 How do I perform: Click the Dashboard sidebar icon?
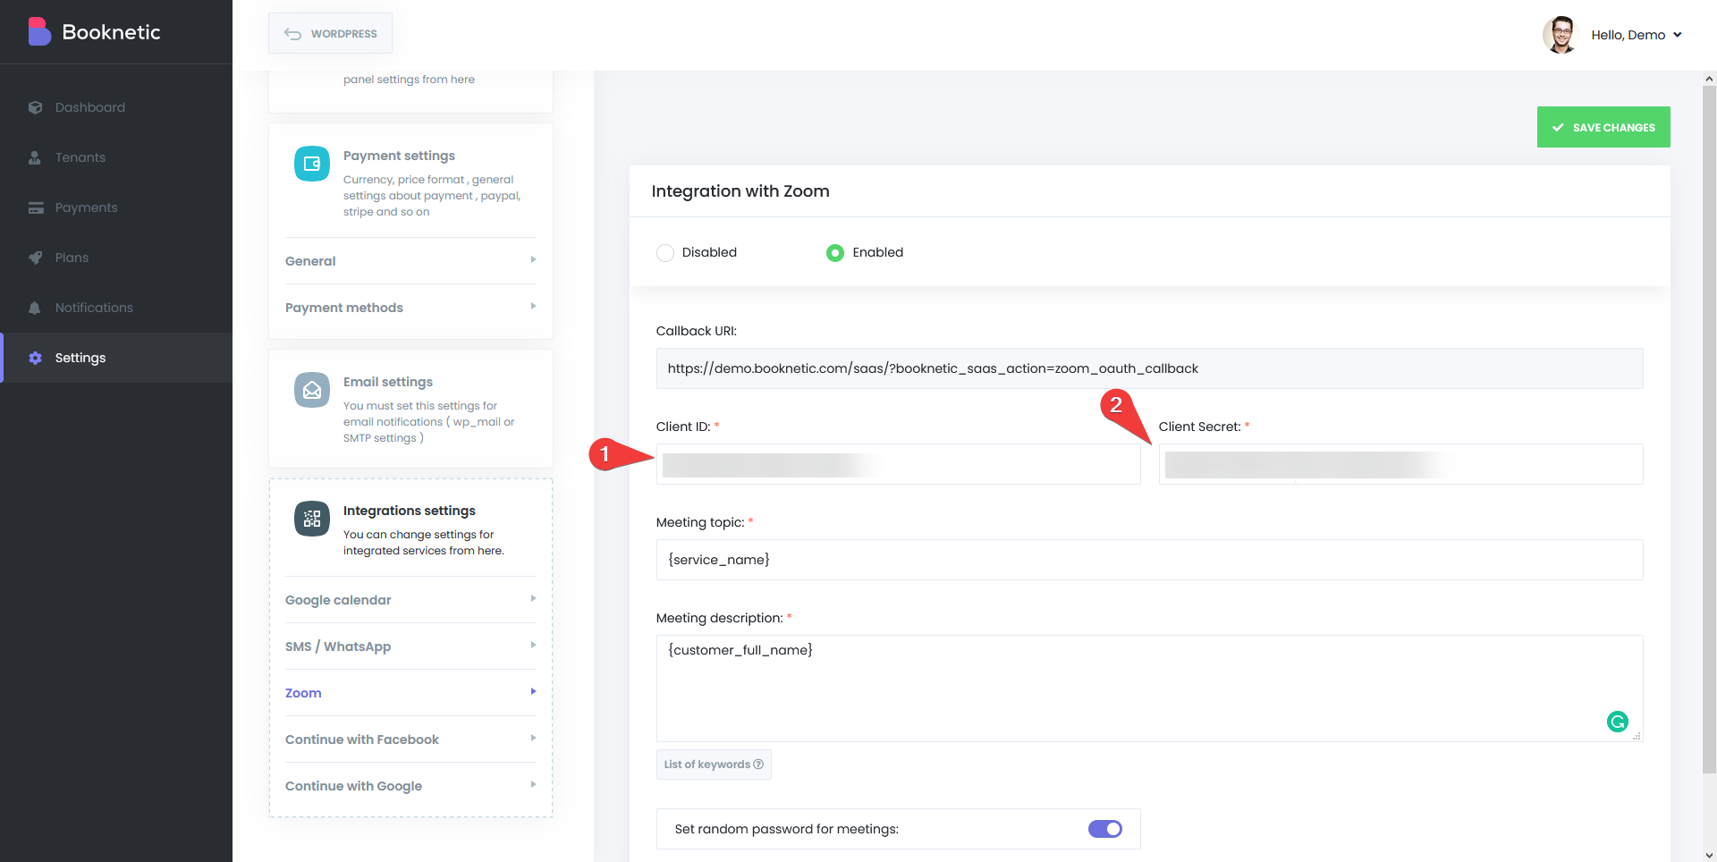pos(35,107)
